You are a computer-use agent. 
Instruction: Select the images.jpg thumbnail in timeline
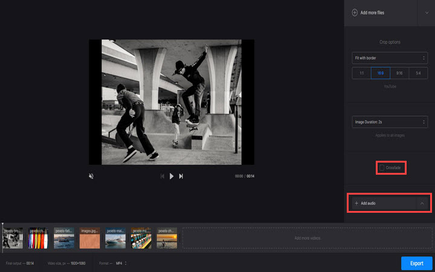89,238
